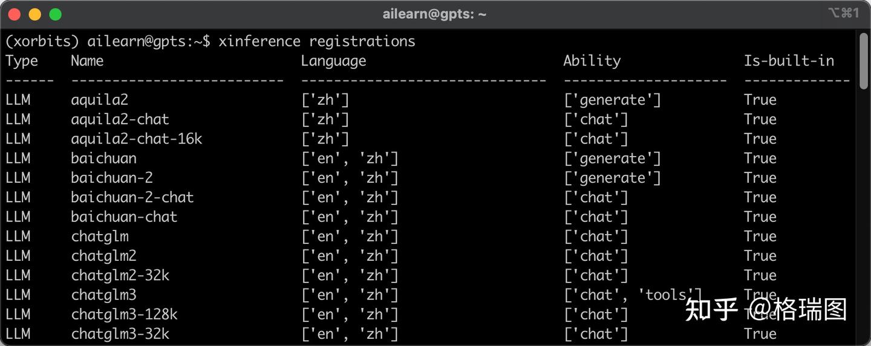Screen dimensions: 871x346
Task: Click the Ability column header
Action: (x=592, y=61)
